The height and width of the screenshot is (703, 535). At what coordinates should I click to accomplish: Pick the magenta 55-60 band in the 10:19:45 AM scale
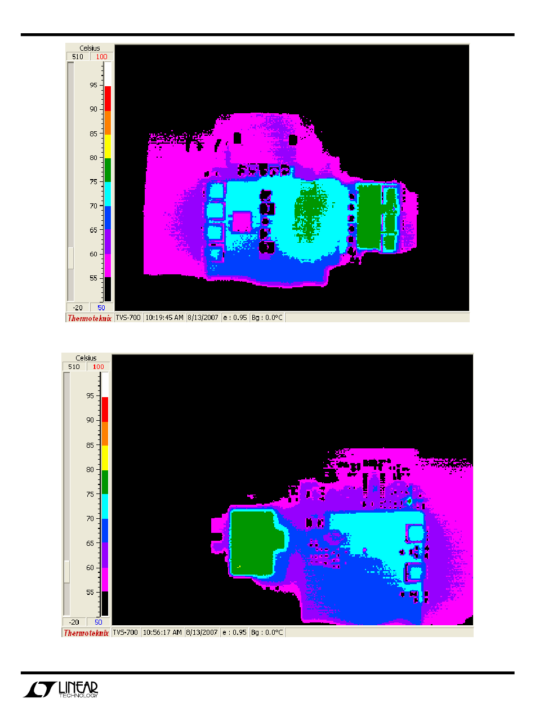coord(108,266)
